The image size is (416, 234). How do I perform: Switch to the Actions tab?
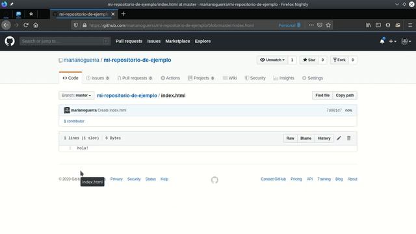170,78
